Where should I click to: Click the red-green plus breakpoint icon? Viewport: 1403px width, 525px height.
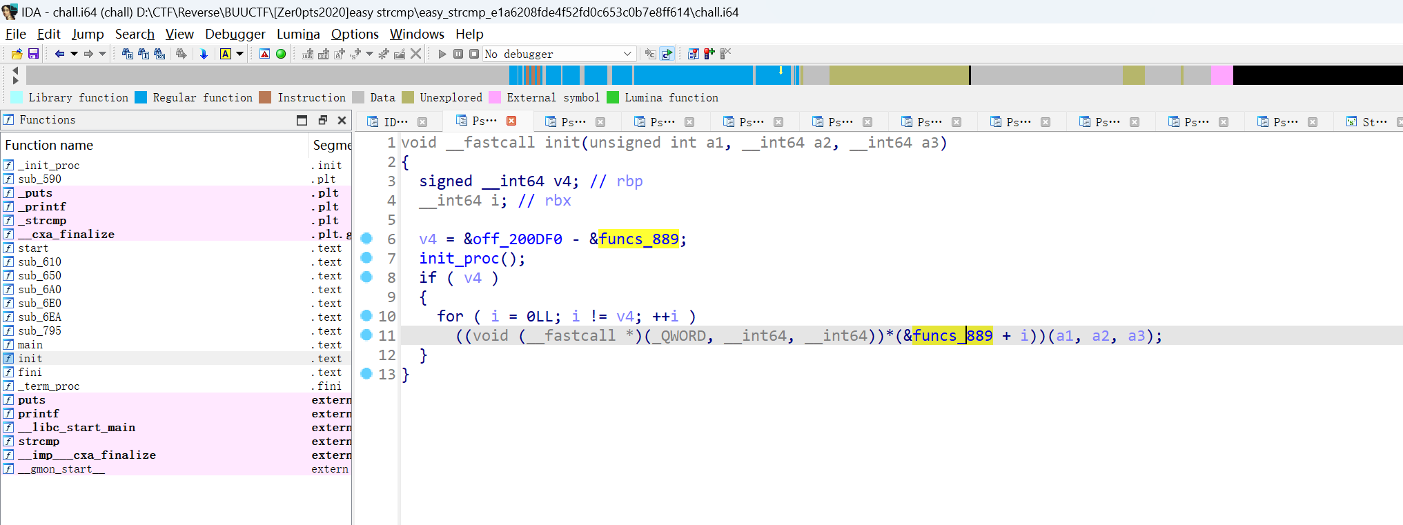[x=709, y=54]
